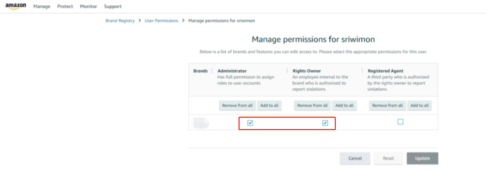The image size is (486, 190).
Task: Click the Amazon logo
Action: pos(16,6)
